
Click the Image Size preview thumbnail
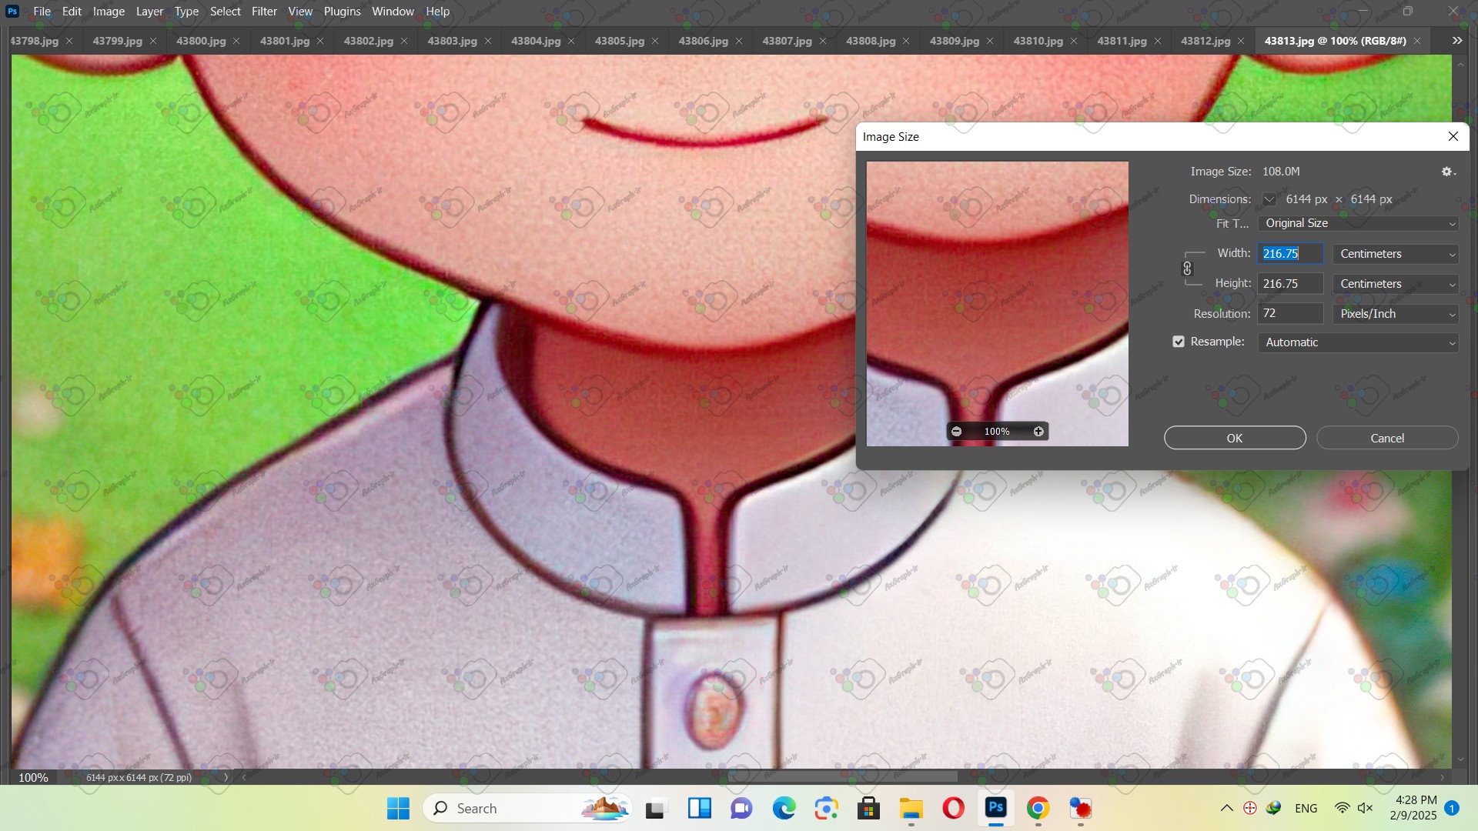tap(998, 303)
